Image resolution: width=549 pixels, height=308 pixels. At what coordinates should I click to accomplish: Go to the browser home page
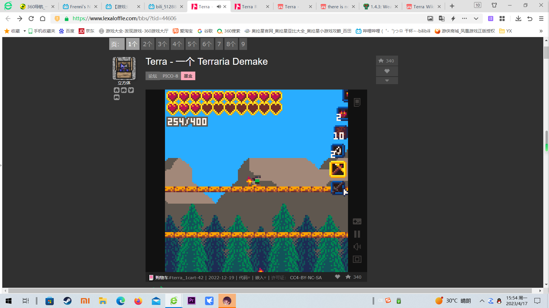click(43, 19)
